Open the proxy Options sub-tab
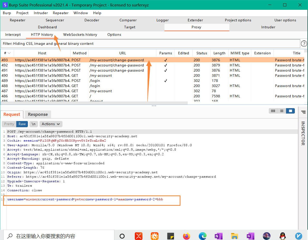Screen dimensions: 308x240 pos(114,35)
